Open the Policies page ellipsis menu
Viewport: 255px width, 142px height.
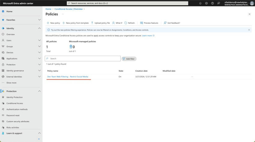coord(63,14)
